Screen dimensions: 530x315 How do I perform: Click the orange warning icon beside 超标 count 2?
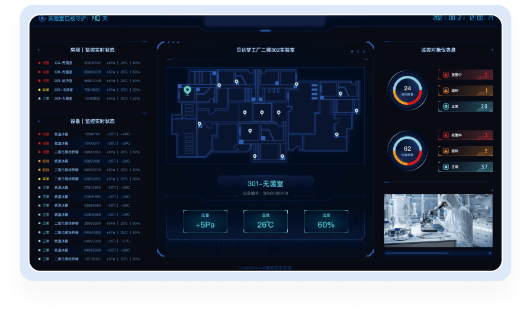point(446,151)
